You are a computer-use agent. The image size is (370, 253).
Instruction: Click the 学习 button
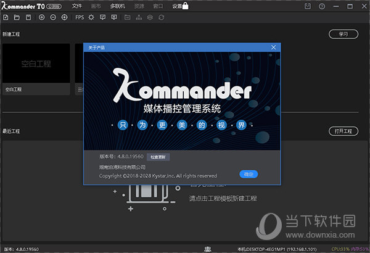[x=343, y=34]
